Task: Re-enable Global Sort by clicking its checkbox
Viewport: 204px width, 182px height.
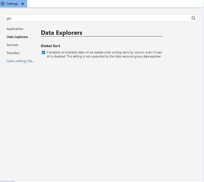Action: [x=43, y=52]
